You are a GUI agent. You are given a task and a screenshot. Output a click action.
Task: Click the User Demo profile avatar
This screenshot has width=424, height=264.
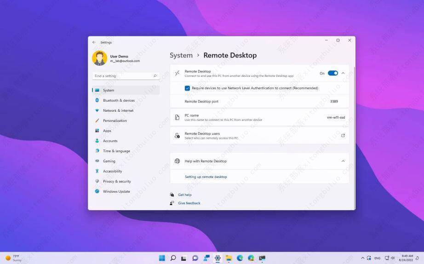(99, 58)
